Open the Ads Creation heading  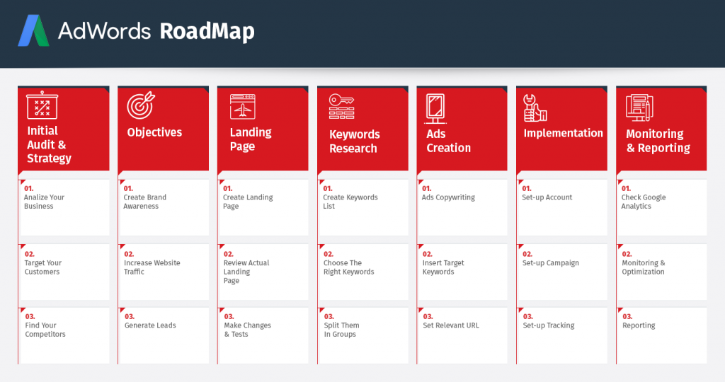point(448,141)
